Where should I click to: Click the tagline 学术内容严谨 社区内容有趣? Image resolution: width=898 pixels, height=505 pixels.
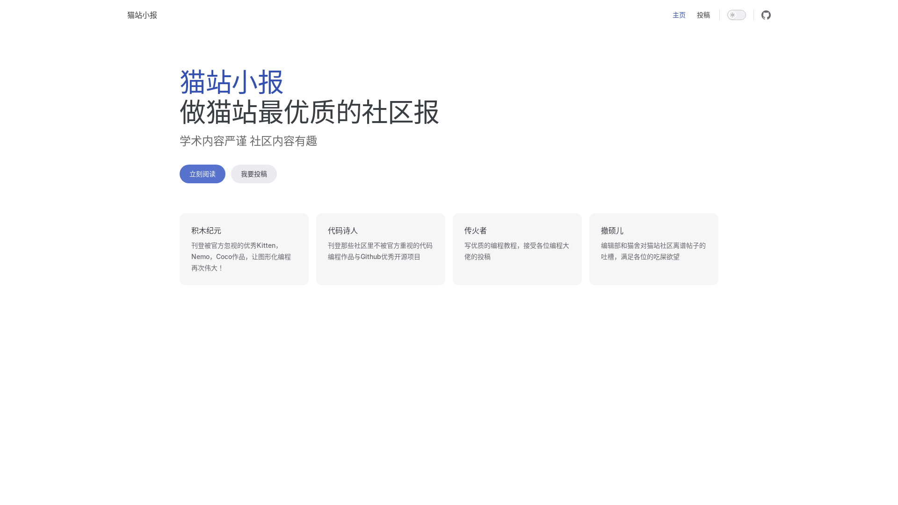click(x=248, y=141)
